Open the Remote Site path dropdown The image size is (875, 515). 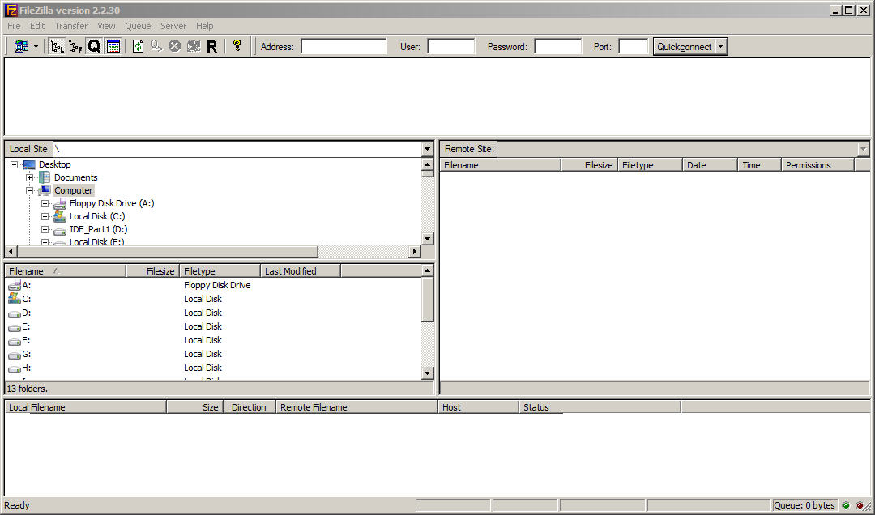coord(864,149)
